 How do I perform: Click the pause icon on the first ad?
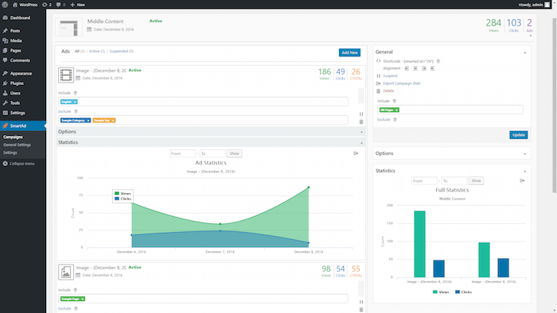pos(361,114)
